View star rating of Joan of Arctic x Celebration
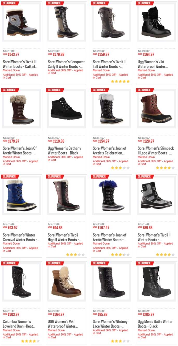178x346 pixels. click(120, 168)
